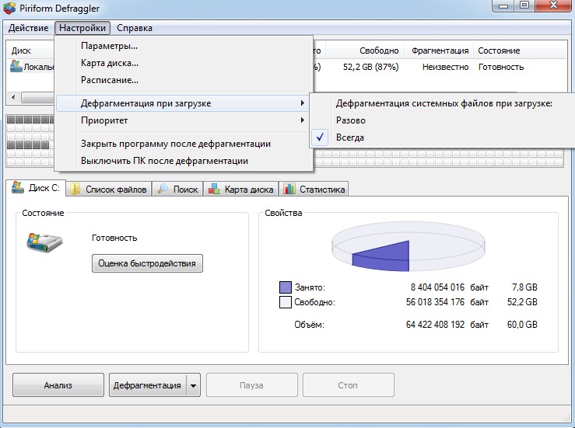This screenshot has height=428, width=575.
Task: Switch to the Список файлов tab
Action: (109, 189)
